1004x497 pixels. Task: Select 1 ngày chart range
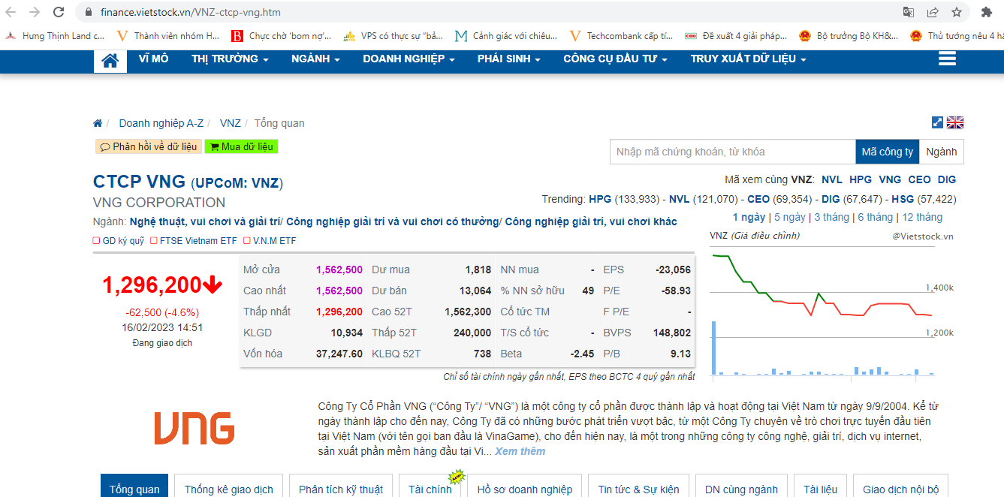click(x=749, y=217)
